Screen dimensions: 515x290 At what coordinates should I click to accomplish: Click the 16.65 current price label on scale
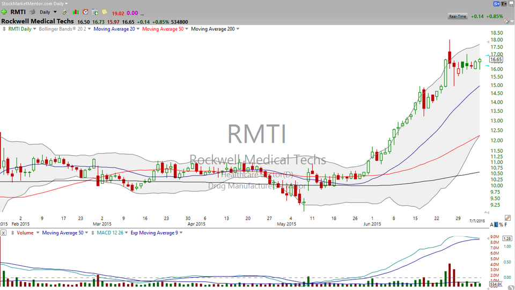click(496, 60)
